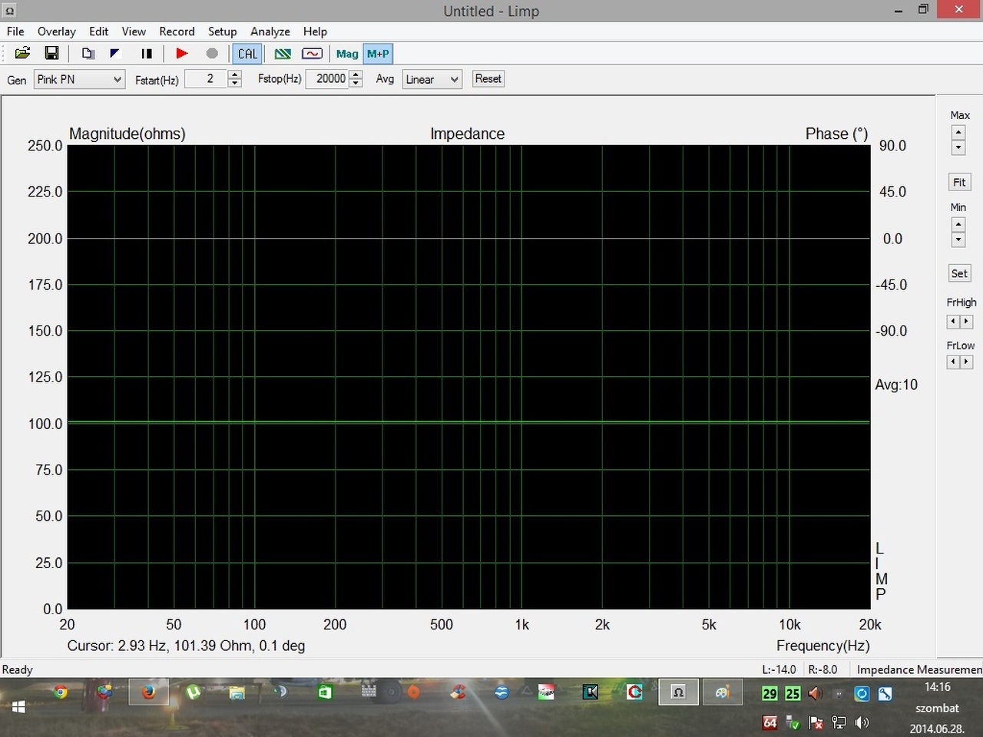Click the impedance trace line at 100 ohms
The height and width of the screenshot is (737, 983).
point(468,422)
